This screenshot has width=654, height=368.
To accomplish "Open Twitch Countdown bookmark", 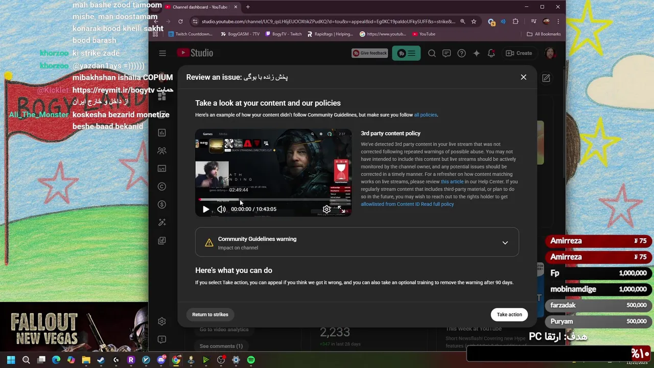I will point(190,34).
